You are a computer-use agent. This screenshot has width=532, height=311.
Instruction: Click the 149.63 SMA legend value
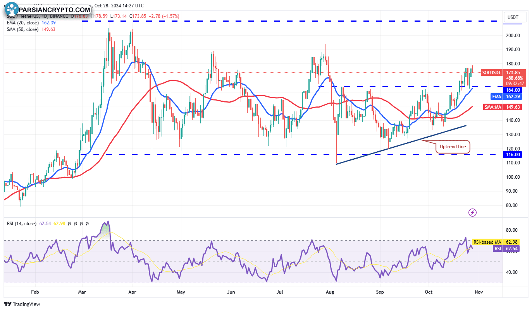click(x=48, y=29)
